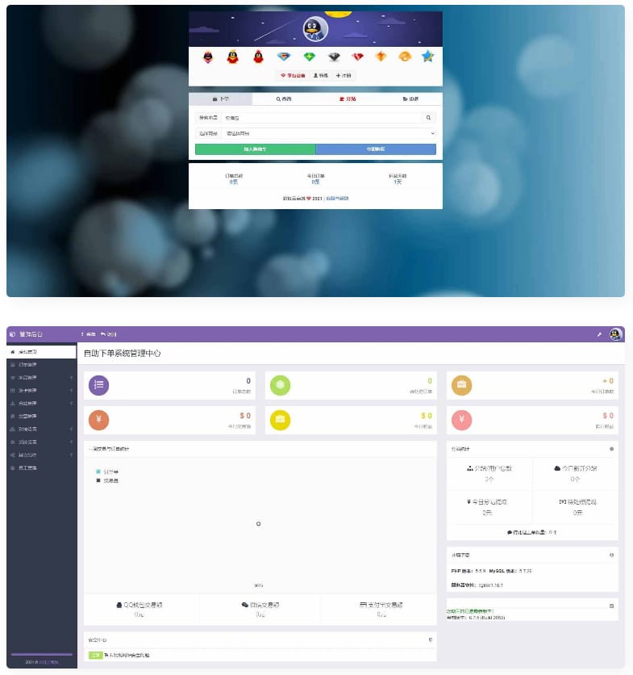Click the blue star icon
633x675 pixels.
tap(427, 57)
